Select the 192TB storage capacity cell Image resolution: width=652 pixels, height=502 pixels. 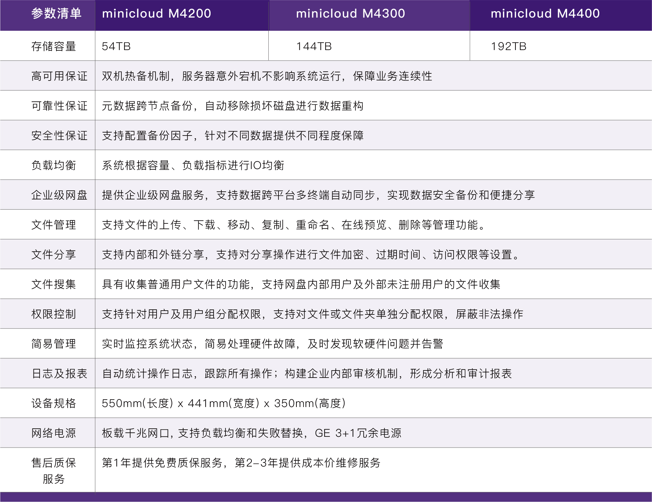(x=508, y=46)
